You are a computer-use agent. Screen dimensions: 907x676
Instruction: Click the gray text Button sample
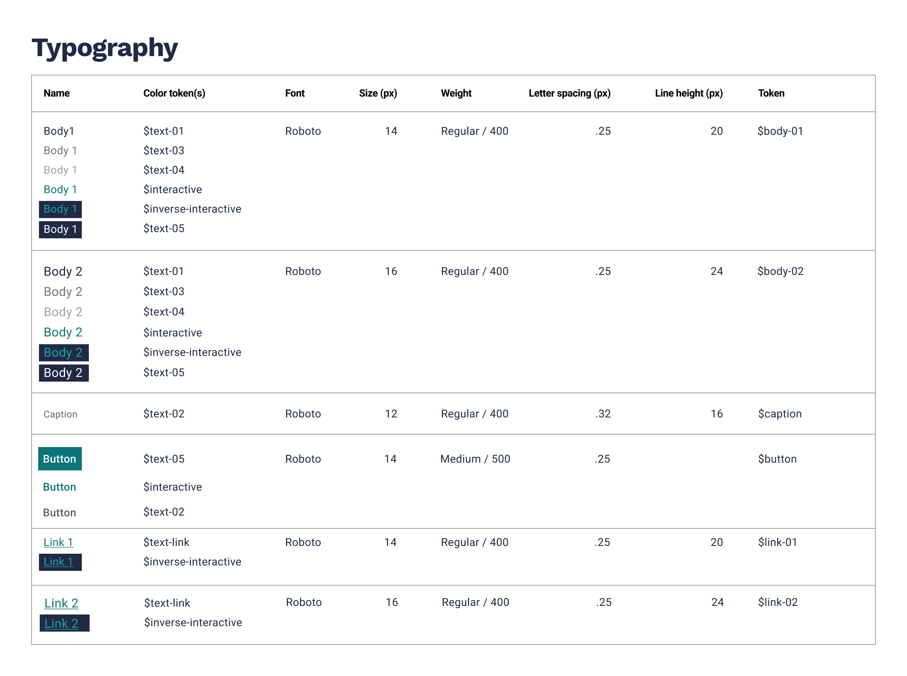coord(59,513)
